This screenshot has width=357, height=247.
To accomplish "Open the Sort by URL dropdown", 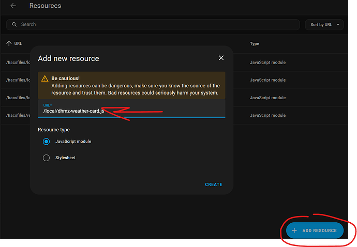I will tap(324, 25).
